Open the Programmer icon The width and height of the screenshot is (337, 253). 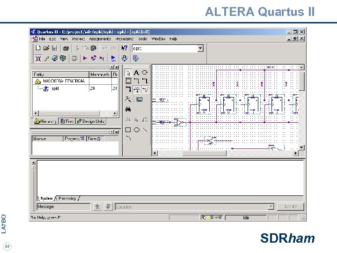tap(135, 58)
